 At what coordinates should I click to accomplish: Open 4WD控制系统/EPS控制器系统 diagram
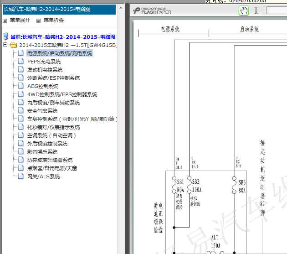click(62, 94)
